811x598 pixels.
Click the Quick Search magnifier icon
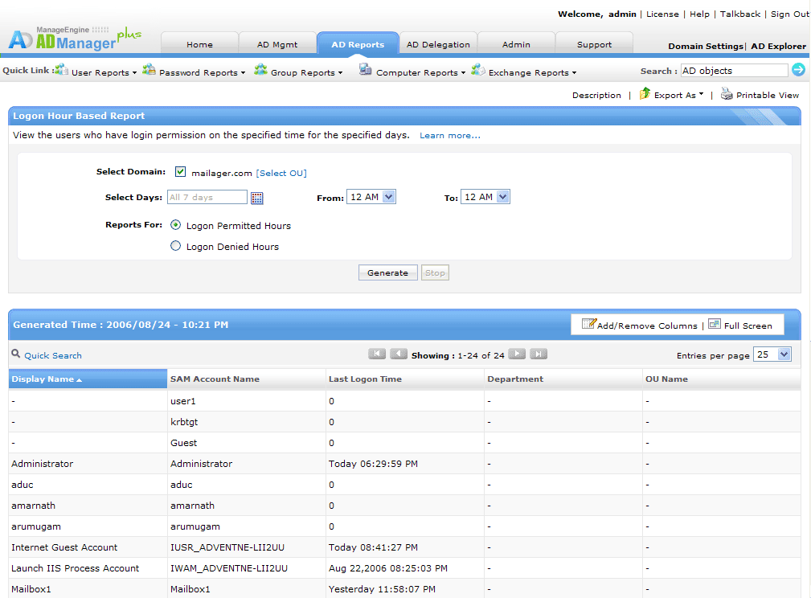point(16,354)
